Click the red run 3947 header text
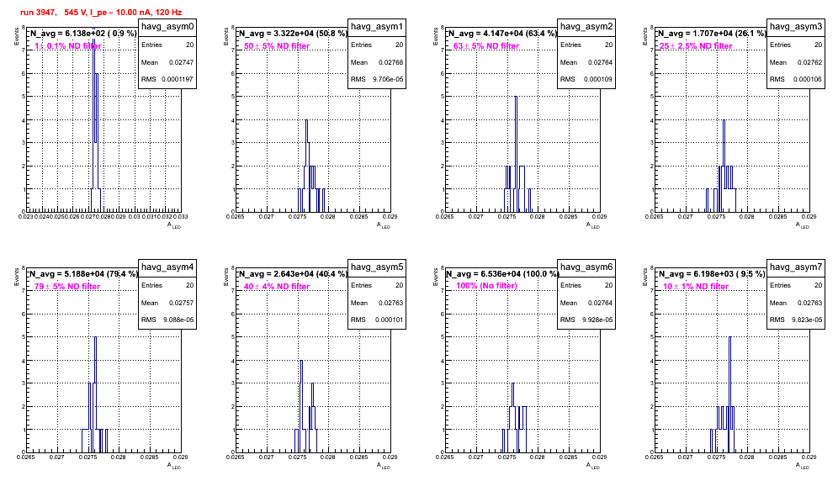This screenshot has width=838, height=481. [x=101, y=13]
